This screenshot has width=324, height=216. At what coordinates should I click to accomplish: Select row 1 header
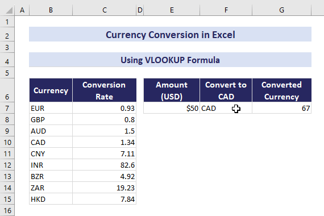tap(7, 22)
